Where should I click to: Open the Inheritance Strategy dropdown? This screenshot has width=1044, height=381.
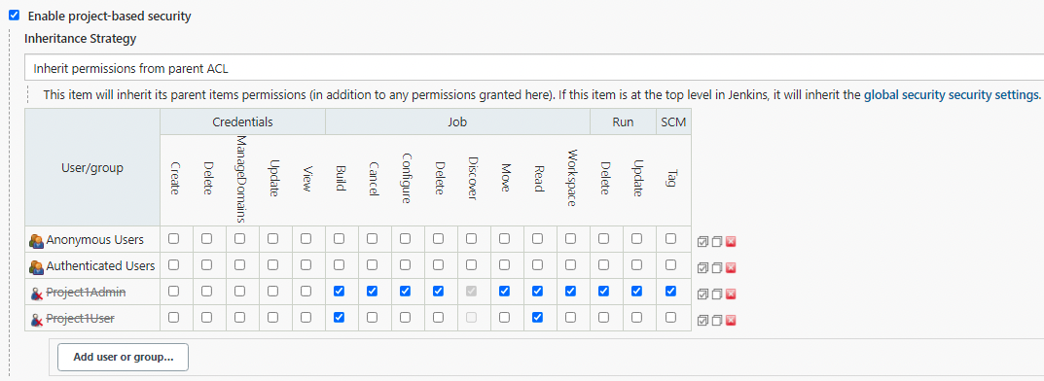pos(534,68)
